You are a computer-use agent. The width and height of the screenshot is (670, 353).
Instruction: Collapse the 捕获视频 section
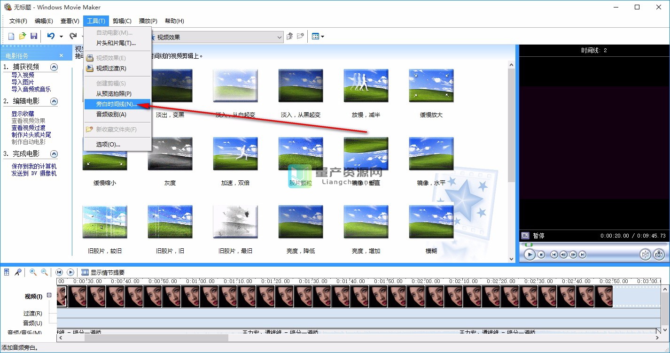pyautogui.click(x=54, y=67)
